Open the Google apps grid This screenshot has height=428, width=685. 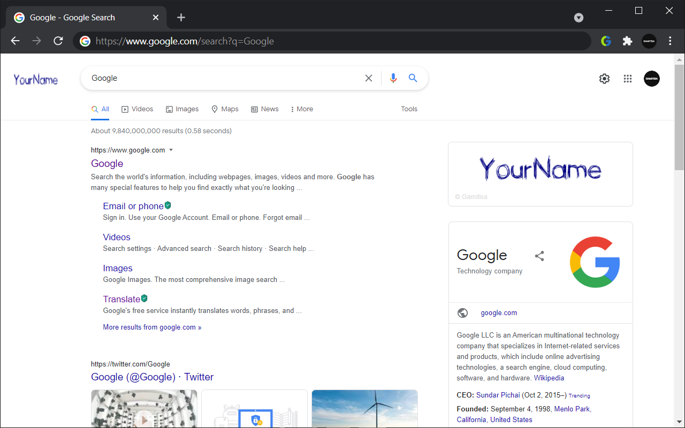(628, 79)
